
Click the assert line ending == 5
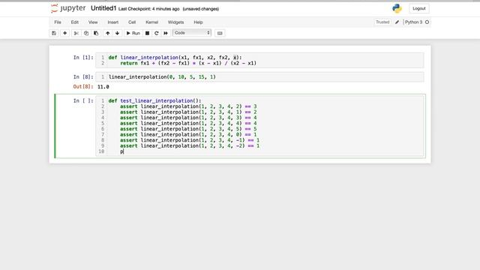click(x=188, y=129)
